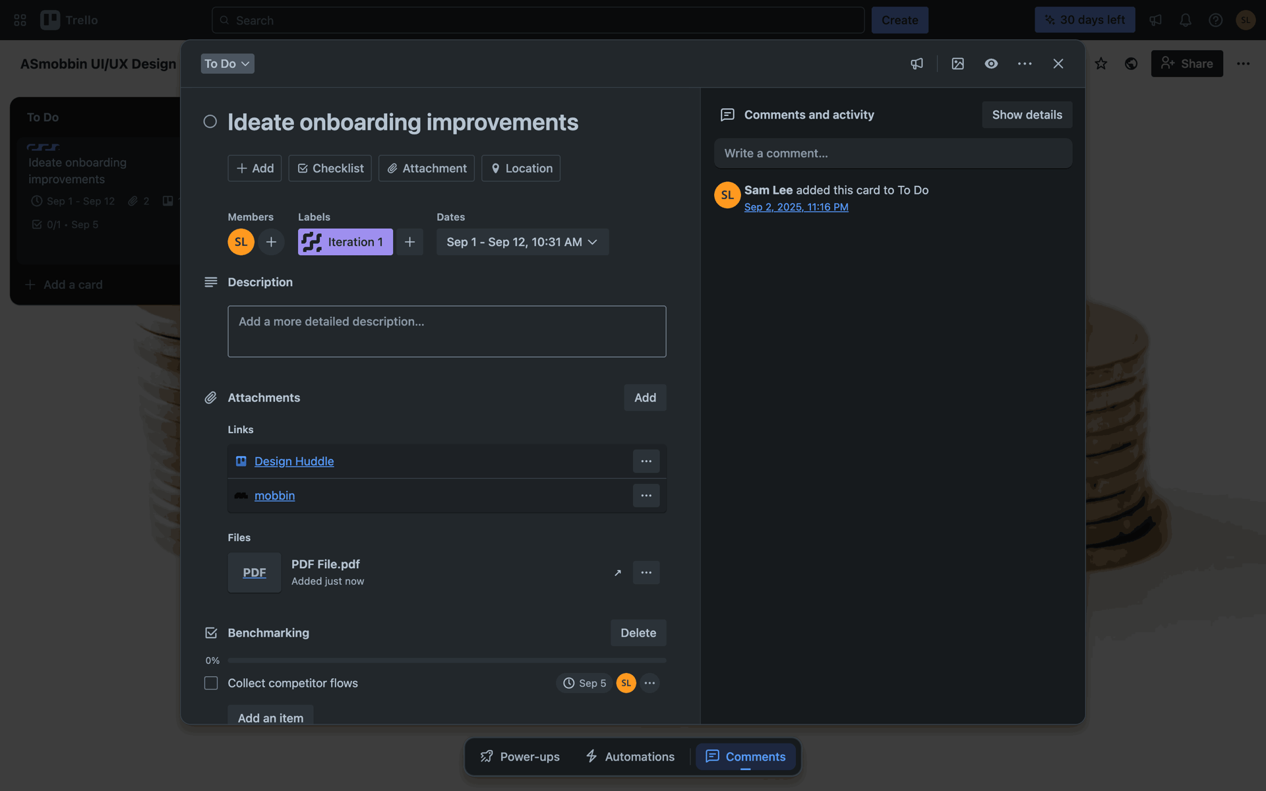The image size is (1266, 791).
Task: Star the ASmobbin board
Action: (1101, 64)
